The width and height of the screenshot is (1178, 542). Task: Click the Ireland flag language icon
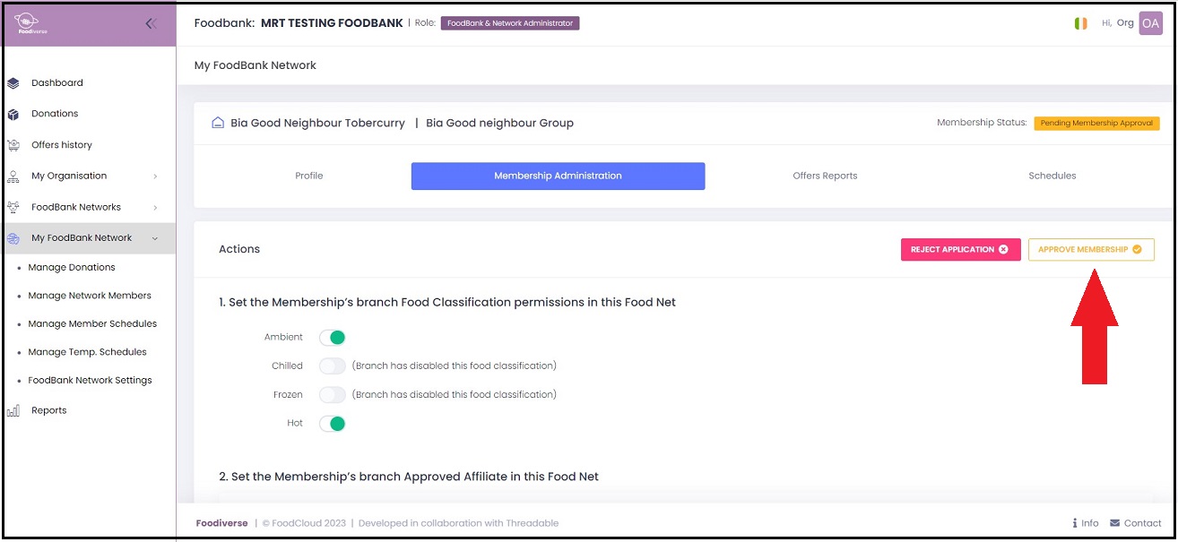[1081, 23]
